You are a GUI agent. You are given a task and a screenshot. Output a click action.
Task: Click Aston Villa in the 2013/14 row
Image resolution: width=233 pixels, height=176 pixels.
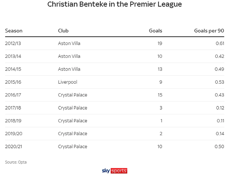click(69, 56)
